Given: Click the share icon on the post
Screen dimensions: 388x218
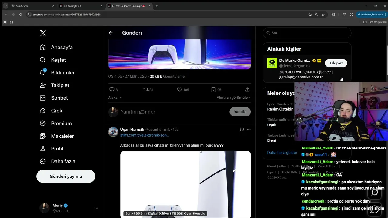Looking at the screenshot, I should point(247,89).
